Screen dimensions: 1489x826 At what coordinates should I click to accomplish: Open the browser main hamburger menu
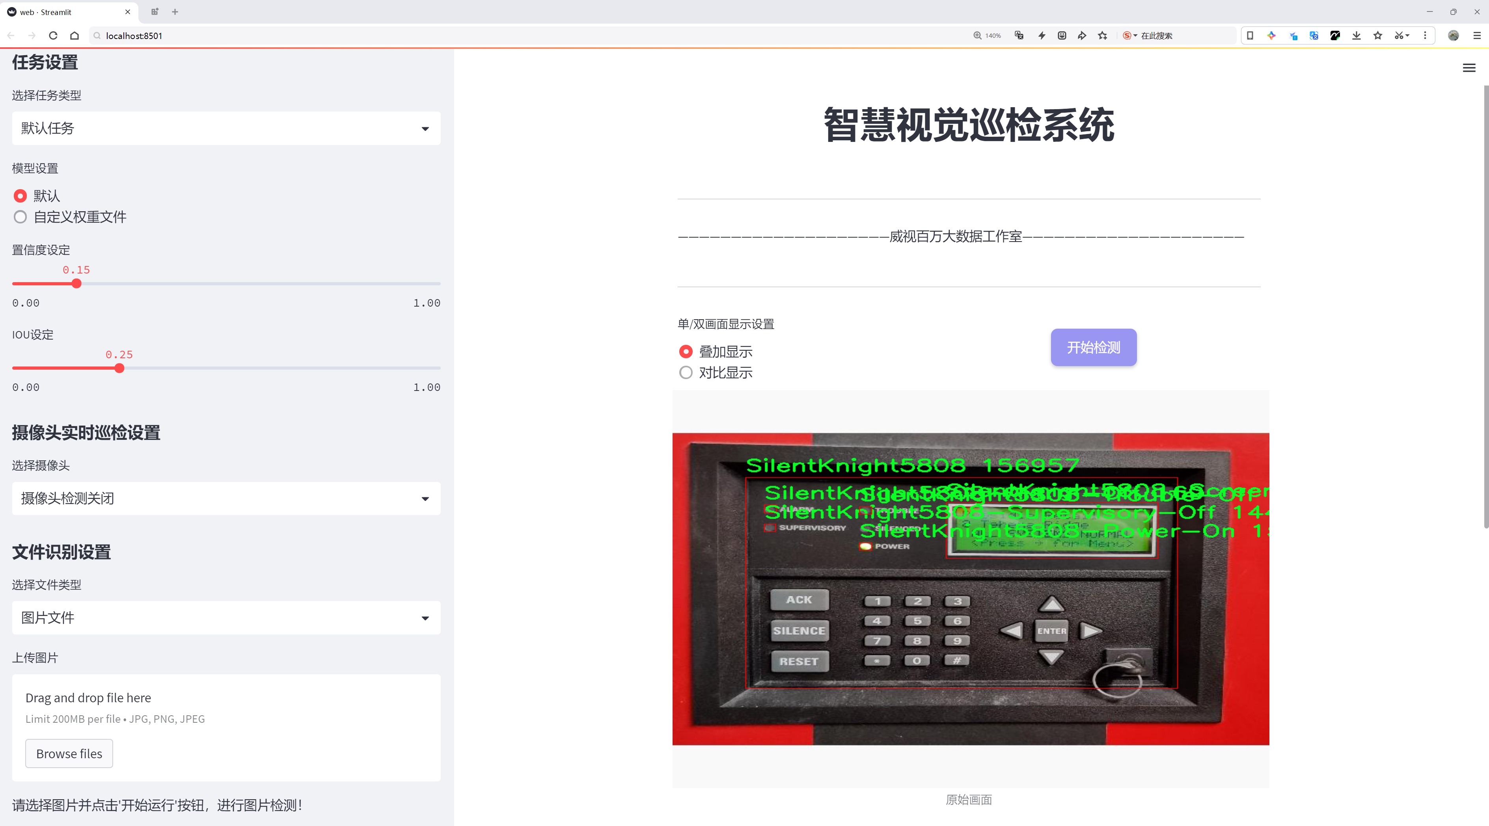point(1477,35)
